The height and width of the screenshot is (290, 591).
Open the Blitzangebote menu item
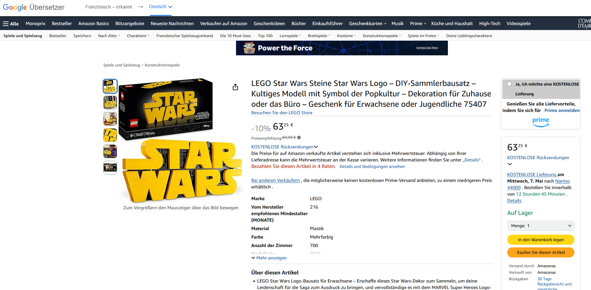pos(130,23)
